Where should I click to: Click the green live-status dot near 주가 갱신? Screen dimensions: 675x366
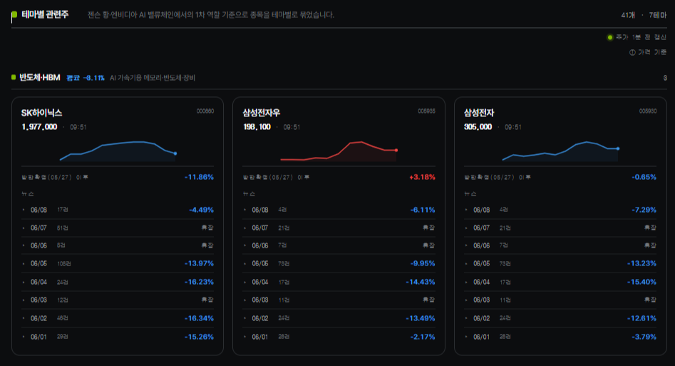(609, 38)
